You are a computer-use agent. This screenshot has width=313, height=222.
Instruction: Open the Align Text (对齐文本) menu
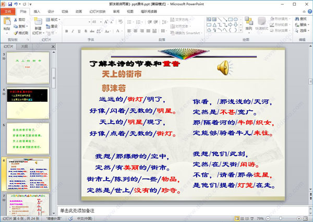[x=180, y=26]
